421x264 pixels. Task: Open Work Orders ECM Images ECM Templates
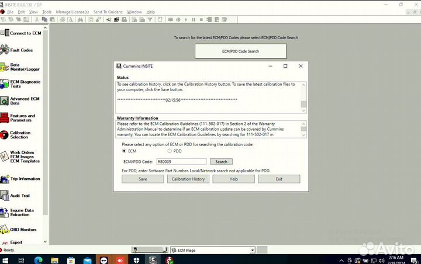(20, 157)
